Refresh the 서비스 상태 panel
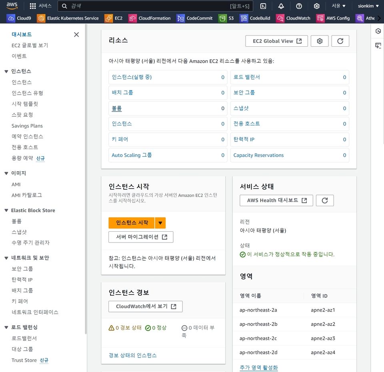Image resolution: width=384 pixels, height=372 pixels. [x=325, y=200]
